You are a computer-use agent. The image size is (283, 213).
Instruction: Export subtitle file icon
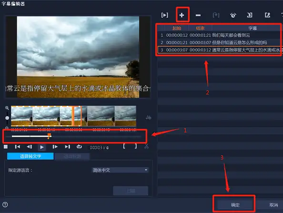click(x=267, y=15)
